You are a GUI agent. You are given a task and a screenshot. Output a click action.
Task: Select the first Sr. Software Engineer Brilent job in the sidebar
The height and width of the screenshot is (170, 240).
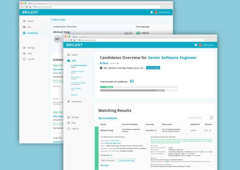[79, 66]
